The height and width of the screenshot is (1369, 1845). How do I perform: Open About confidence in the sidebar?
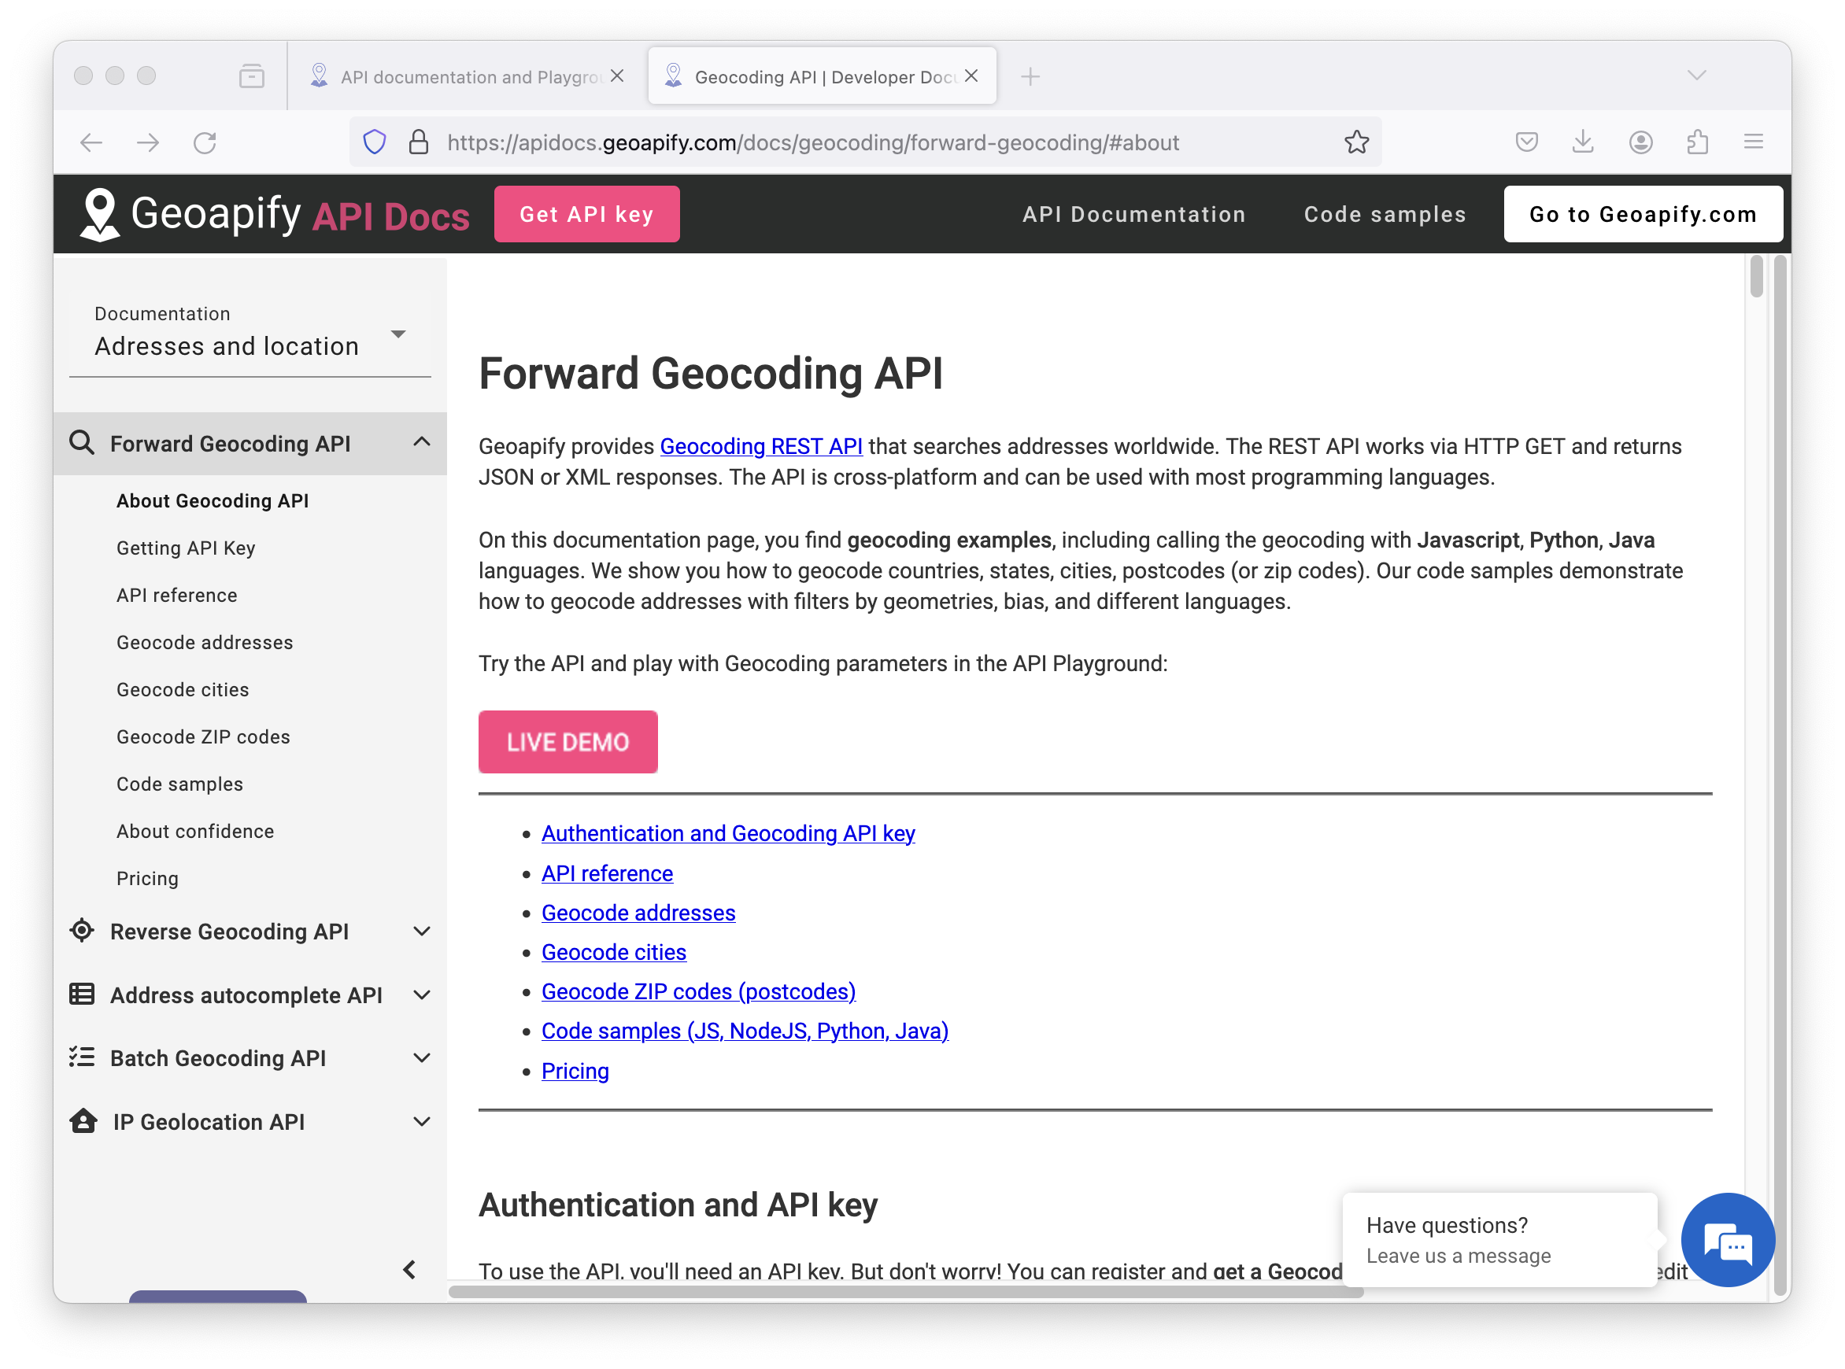(194, 831)
